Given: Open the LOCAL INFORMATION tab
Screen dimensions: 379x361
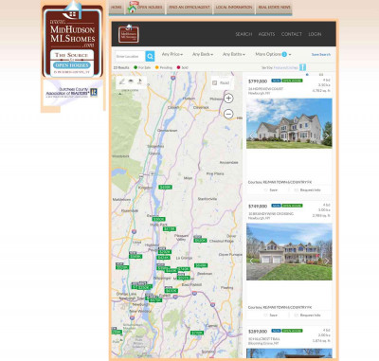Looking at the screenshot, I should tap(234, 8).
